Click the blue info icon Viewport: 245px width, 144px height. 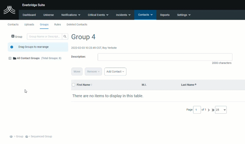point(12,47)
